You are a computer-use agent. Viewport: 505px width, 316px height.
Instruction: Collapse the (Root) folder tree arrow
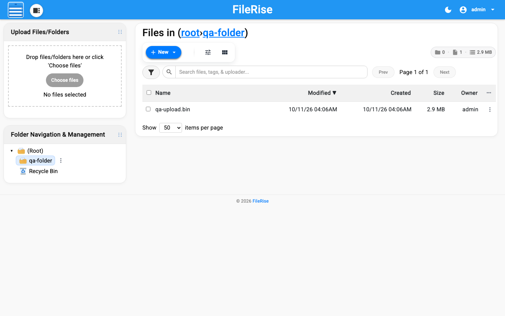pyautogui.click(x=12, y=151)
